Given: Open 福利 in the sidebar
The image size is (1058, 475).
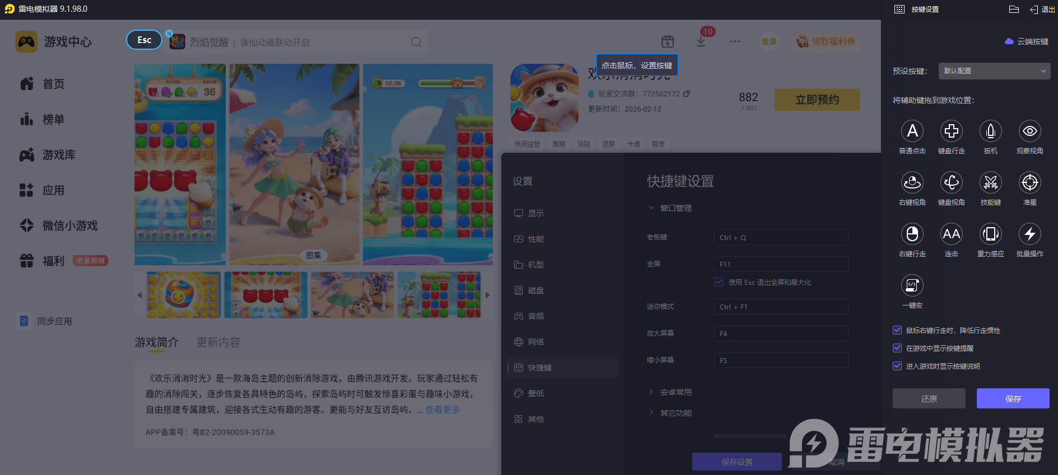Looking at the screenshot, I should (43, 261).
